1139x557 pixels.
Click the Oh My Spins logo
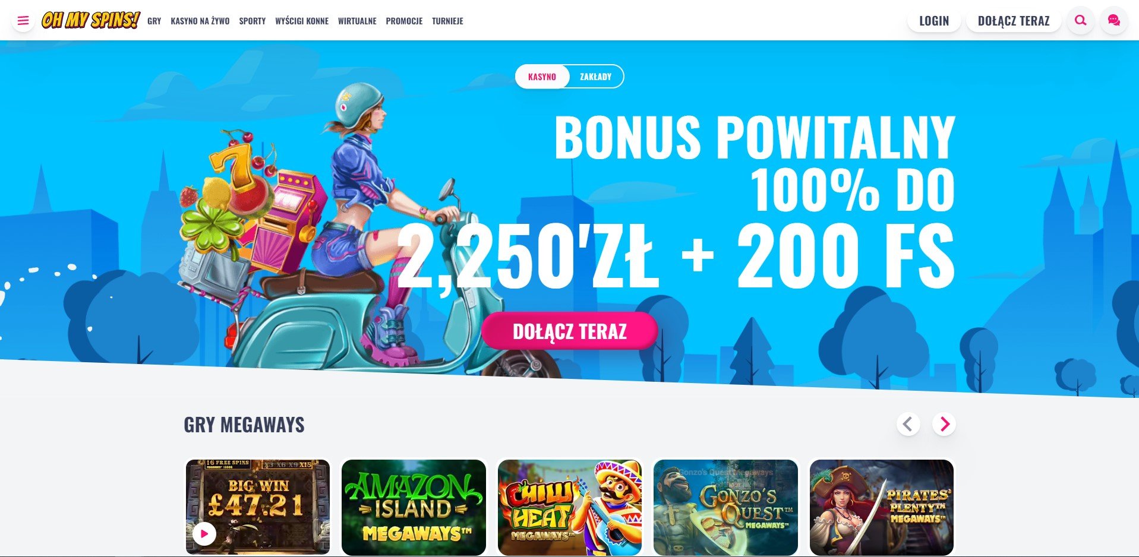coord(90,20)
